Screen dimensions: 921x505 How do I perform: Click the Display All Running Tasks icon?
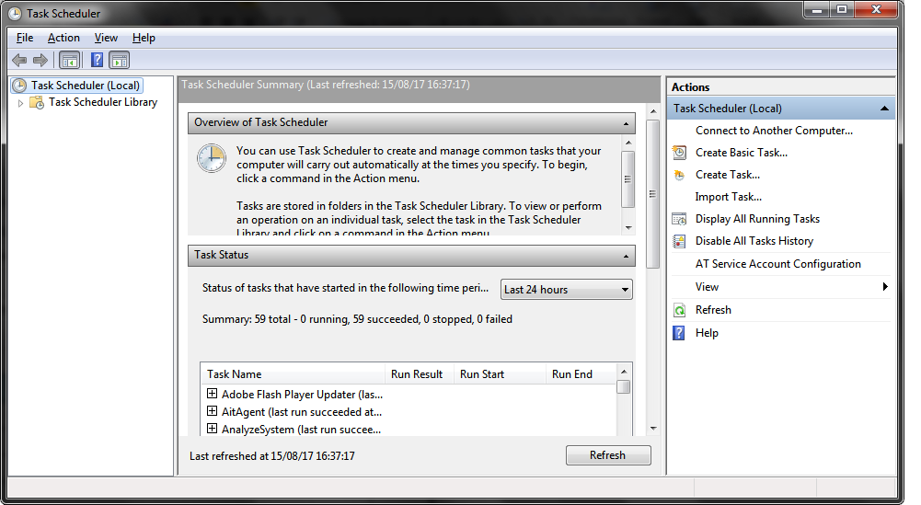(x=680, y=219)
